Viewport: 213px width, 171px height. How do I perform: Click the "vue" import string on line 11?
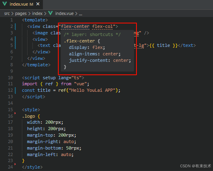click(x=80, y=84)
